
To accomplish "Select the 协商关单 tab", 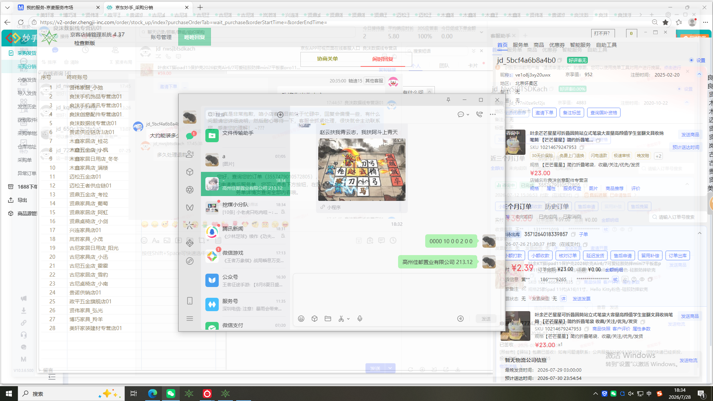I will coord(328,59).
